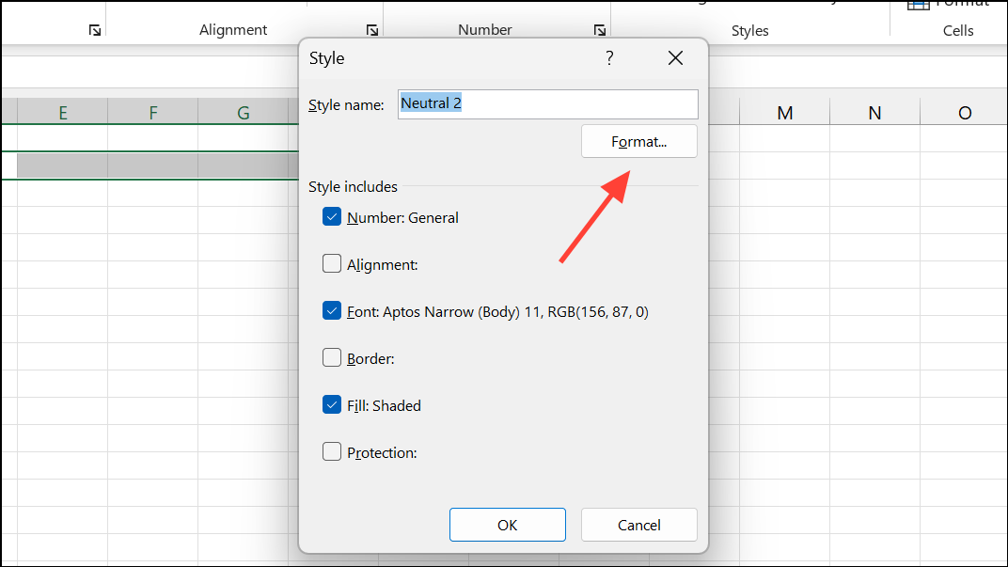Select column header M

pos(784,112)
